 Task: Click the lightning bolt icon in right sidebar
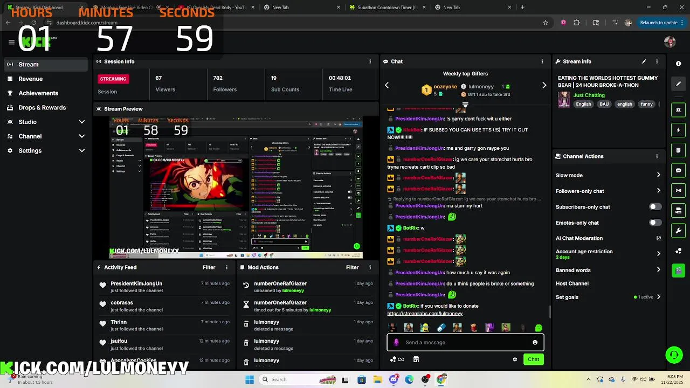(678, 130)
